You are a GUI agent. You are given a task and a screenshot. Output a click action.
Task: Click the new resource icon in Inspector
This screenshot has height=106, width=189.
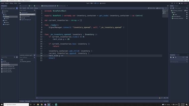171,57
